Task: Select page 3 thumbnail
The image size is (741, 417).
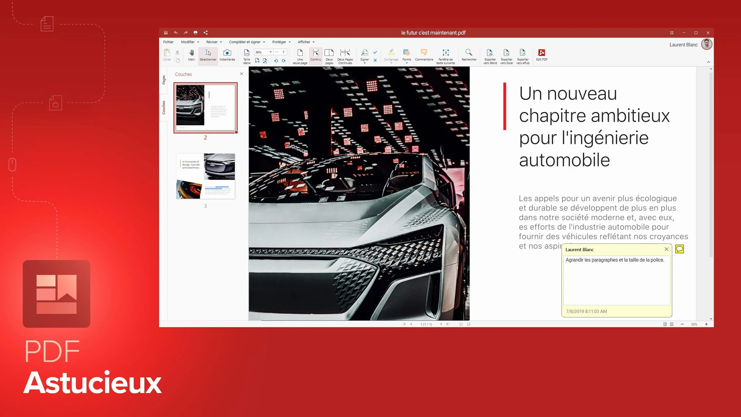Action: click(x=205, y=176)
